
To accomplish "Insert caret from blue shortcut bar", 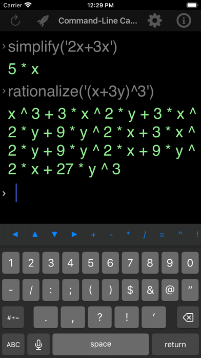I will 180,234.
